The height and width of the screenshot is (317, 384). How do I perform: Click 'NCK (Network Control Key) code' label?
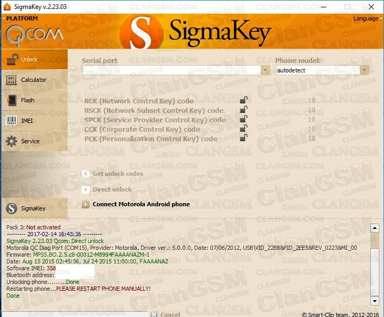click(139, 101)
